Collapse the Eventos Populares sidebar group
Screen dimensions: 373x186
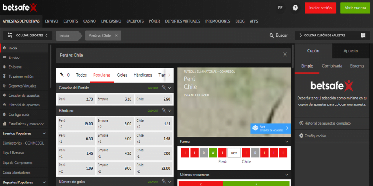44,133
